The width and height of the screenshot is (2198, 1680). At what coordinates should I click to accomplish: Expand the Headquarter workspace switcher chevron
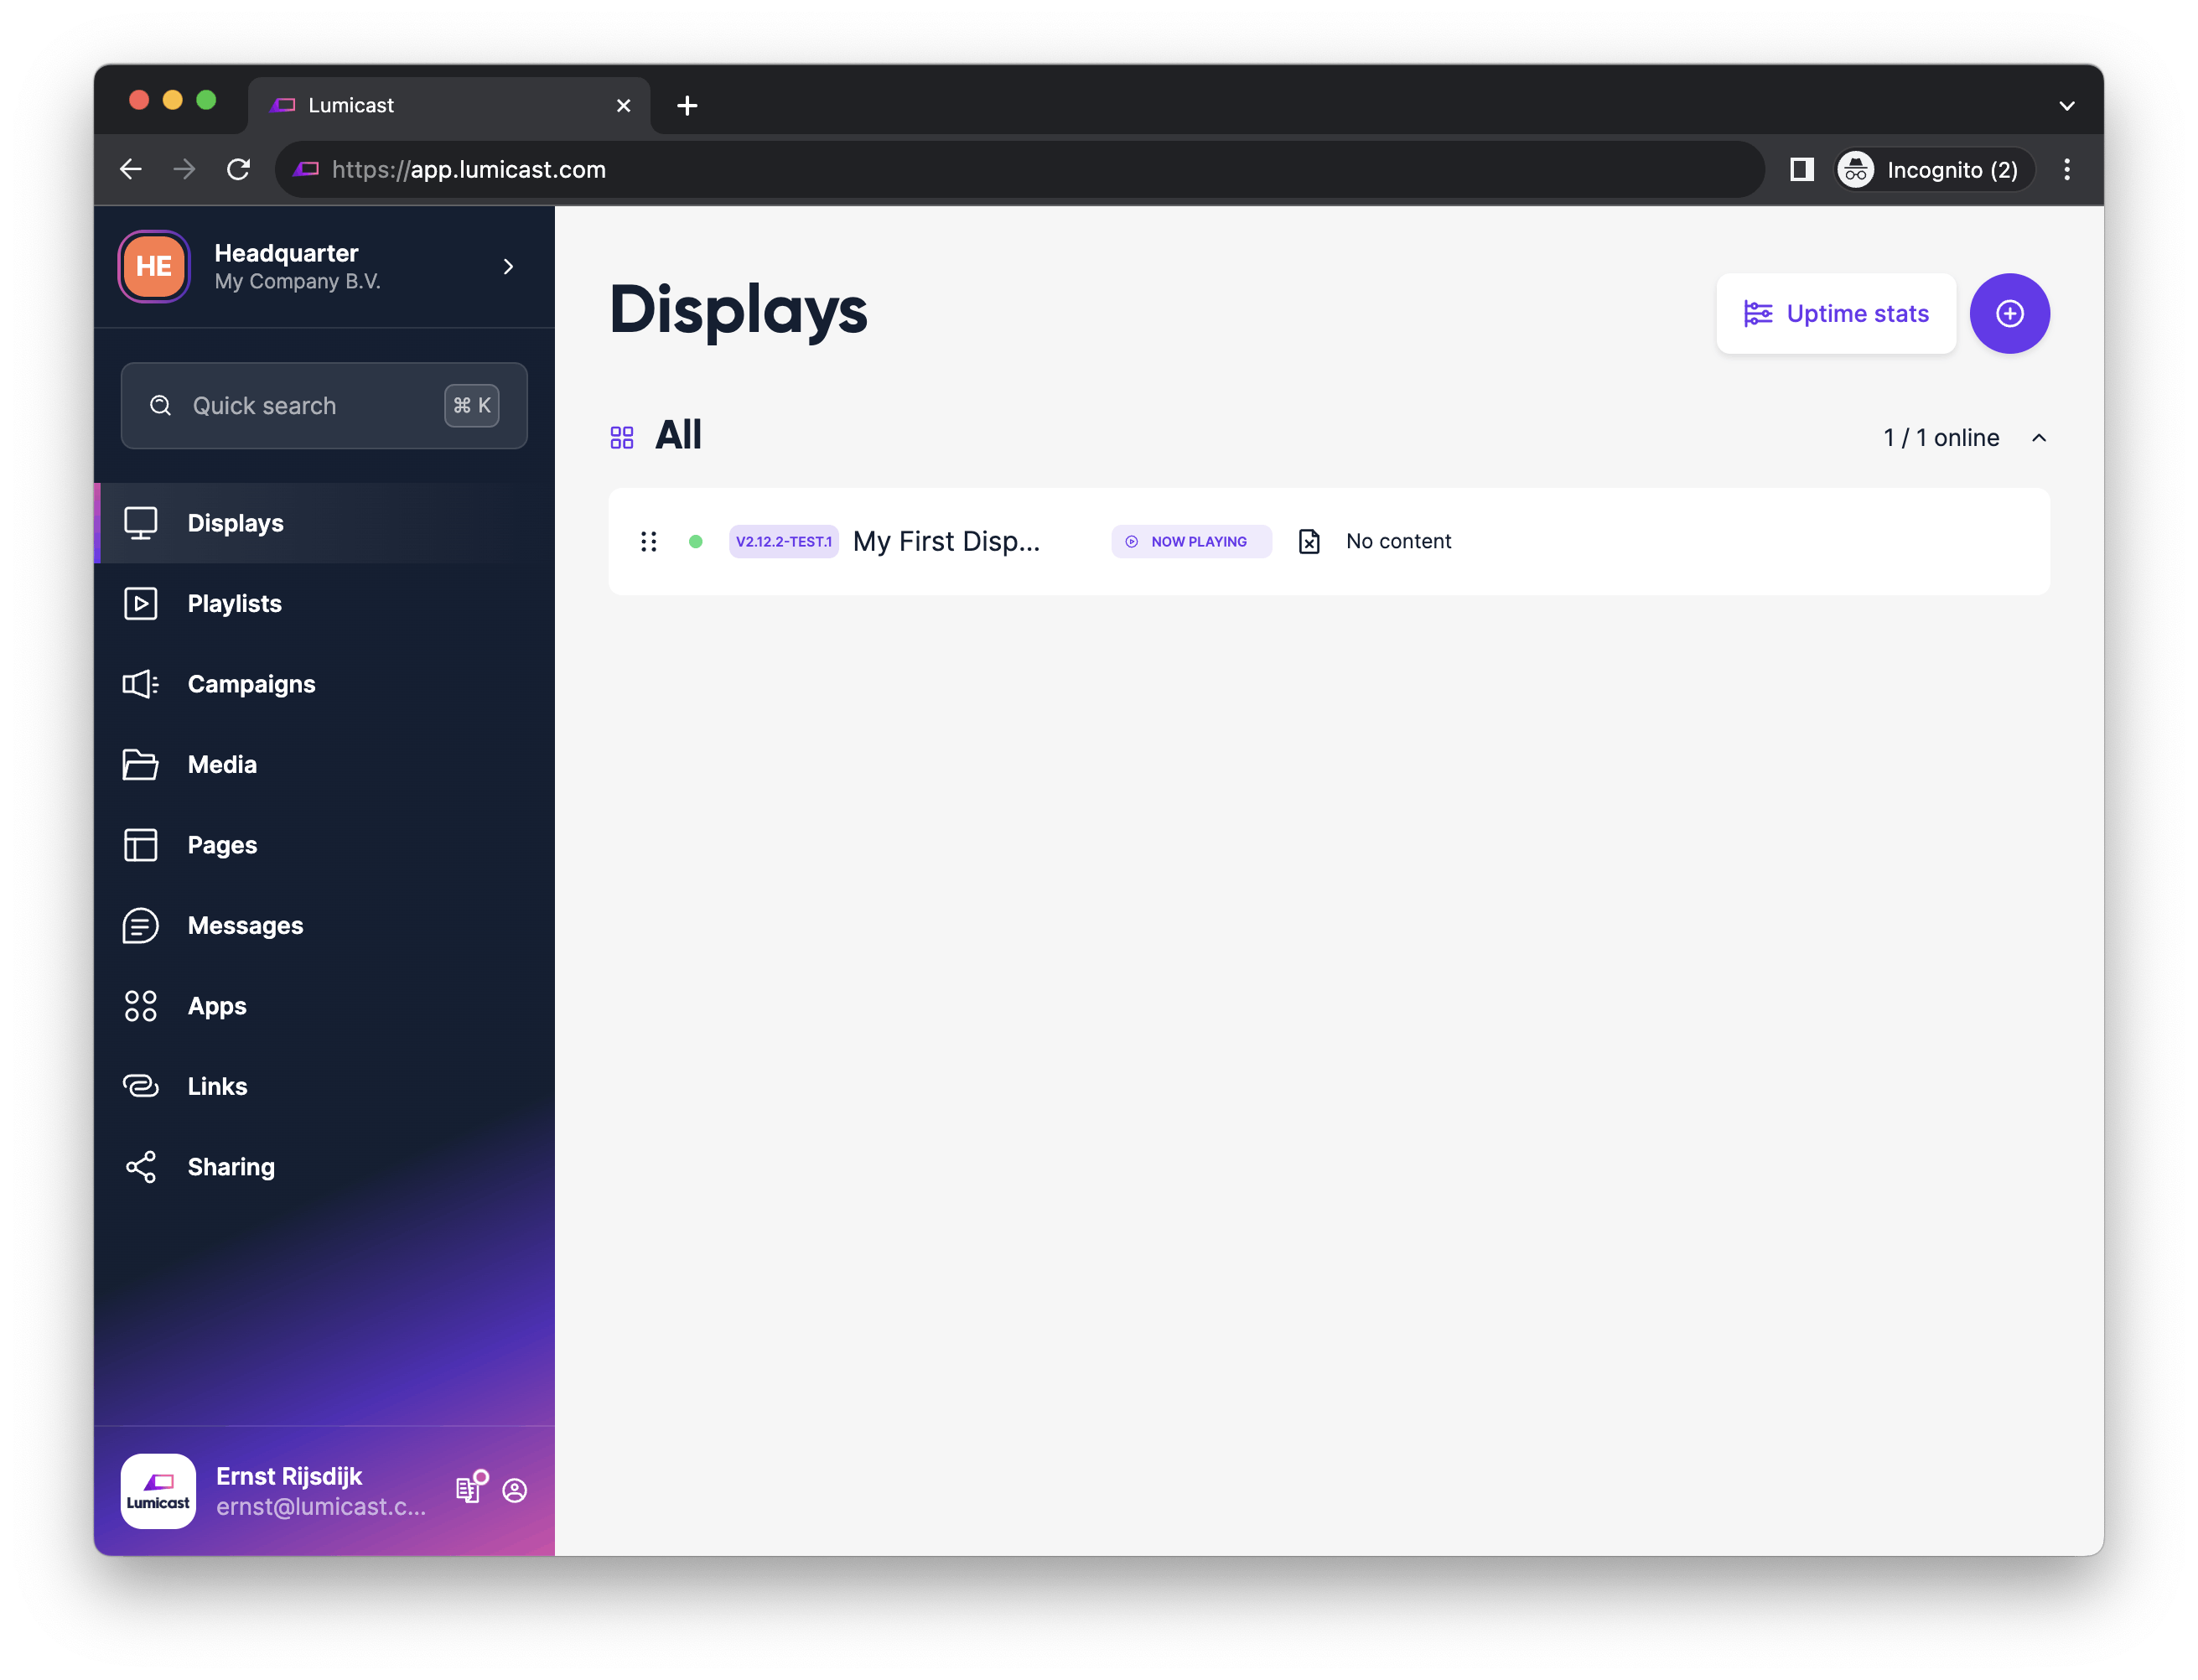coord(508,266)
